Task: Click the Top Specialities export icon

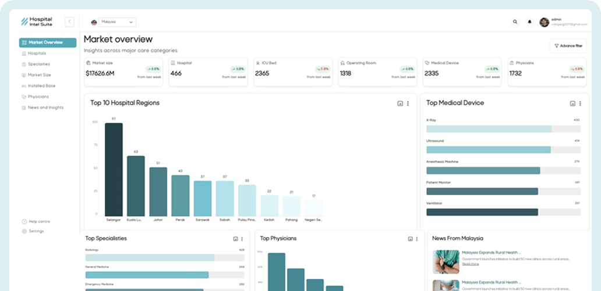Action: (235, 239)
